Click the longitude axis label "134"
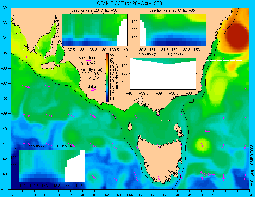The image size is (255, 197). (x=11, y=195)
